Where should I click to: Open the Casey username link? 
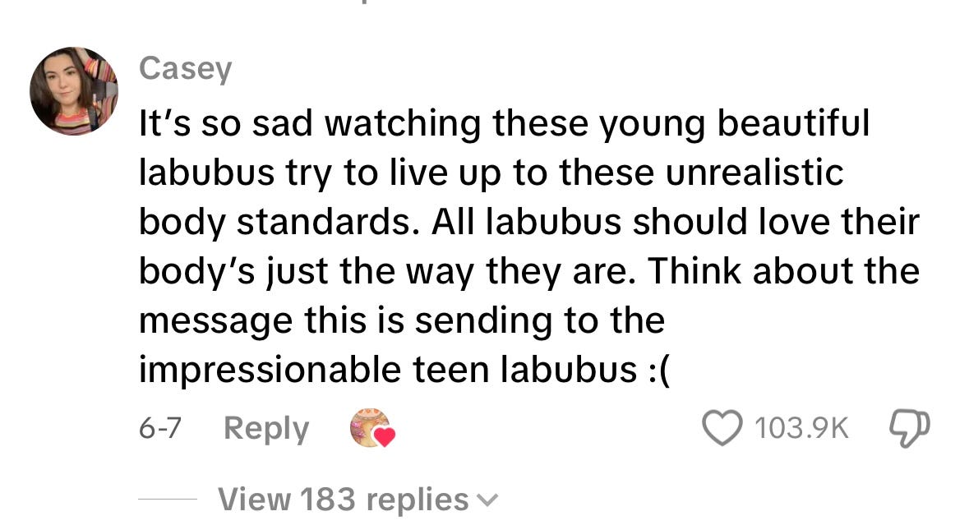(186, 68)
